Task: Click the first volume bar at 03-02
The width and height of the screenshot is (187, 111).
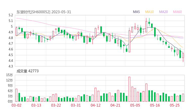Action: [16, 95]
